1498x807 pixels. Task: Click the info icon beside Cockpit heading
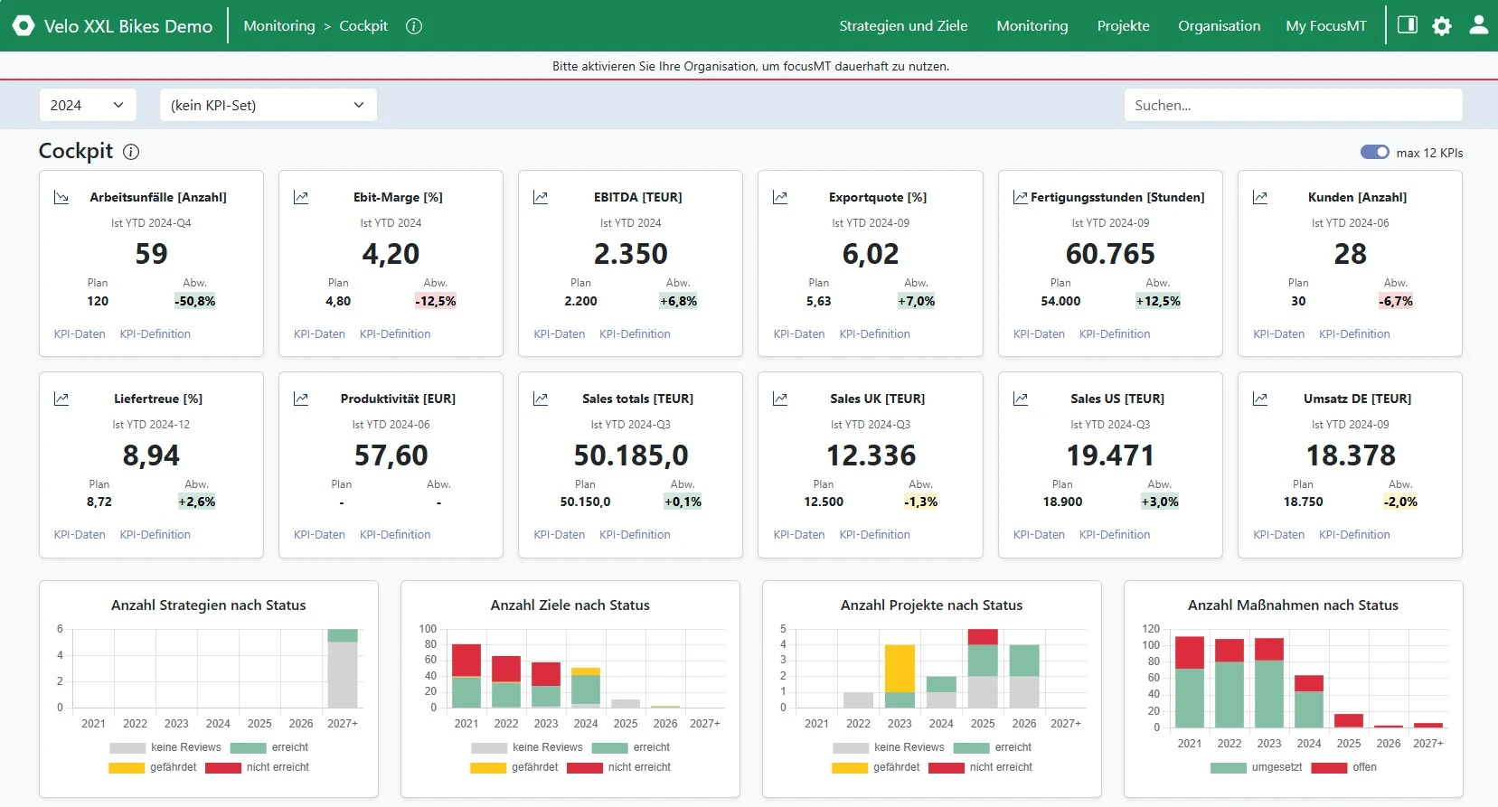[131, 152]
